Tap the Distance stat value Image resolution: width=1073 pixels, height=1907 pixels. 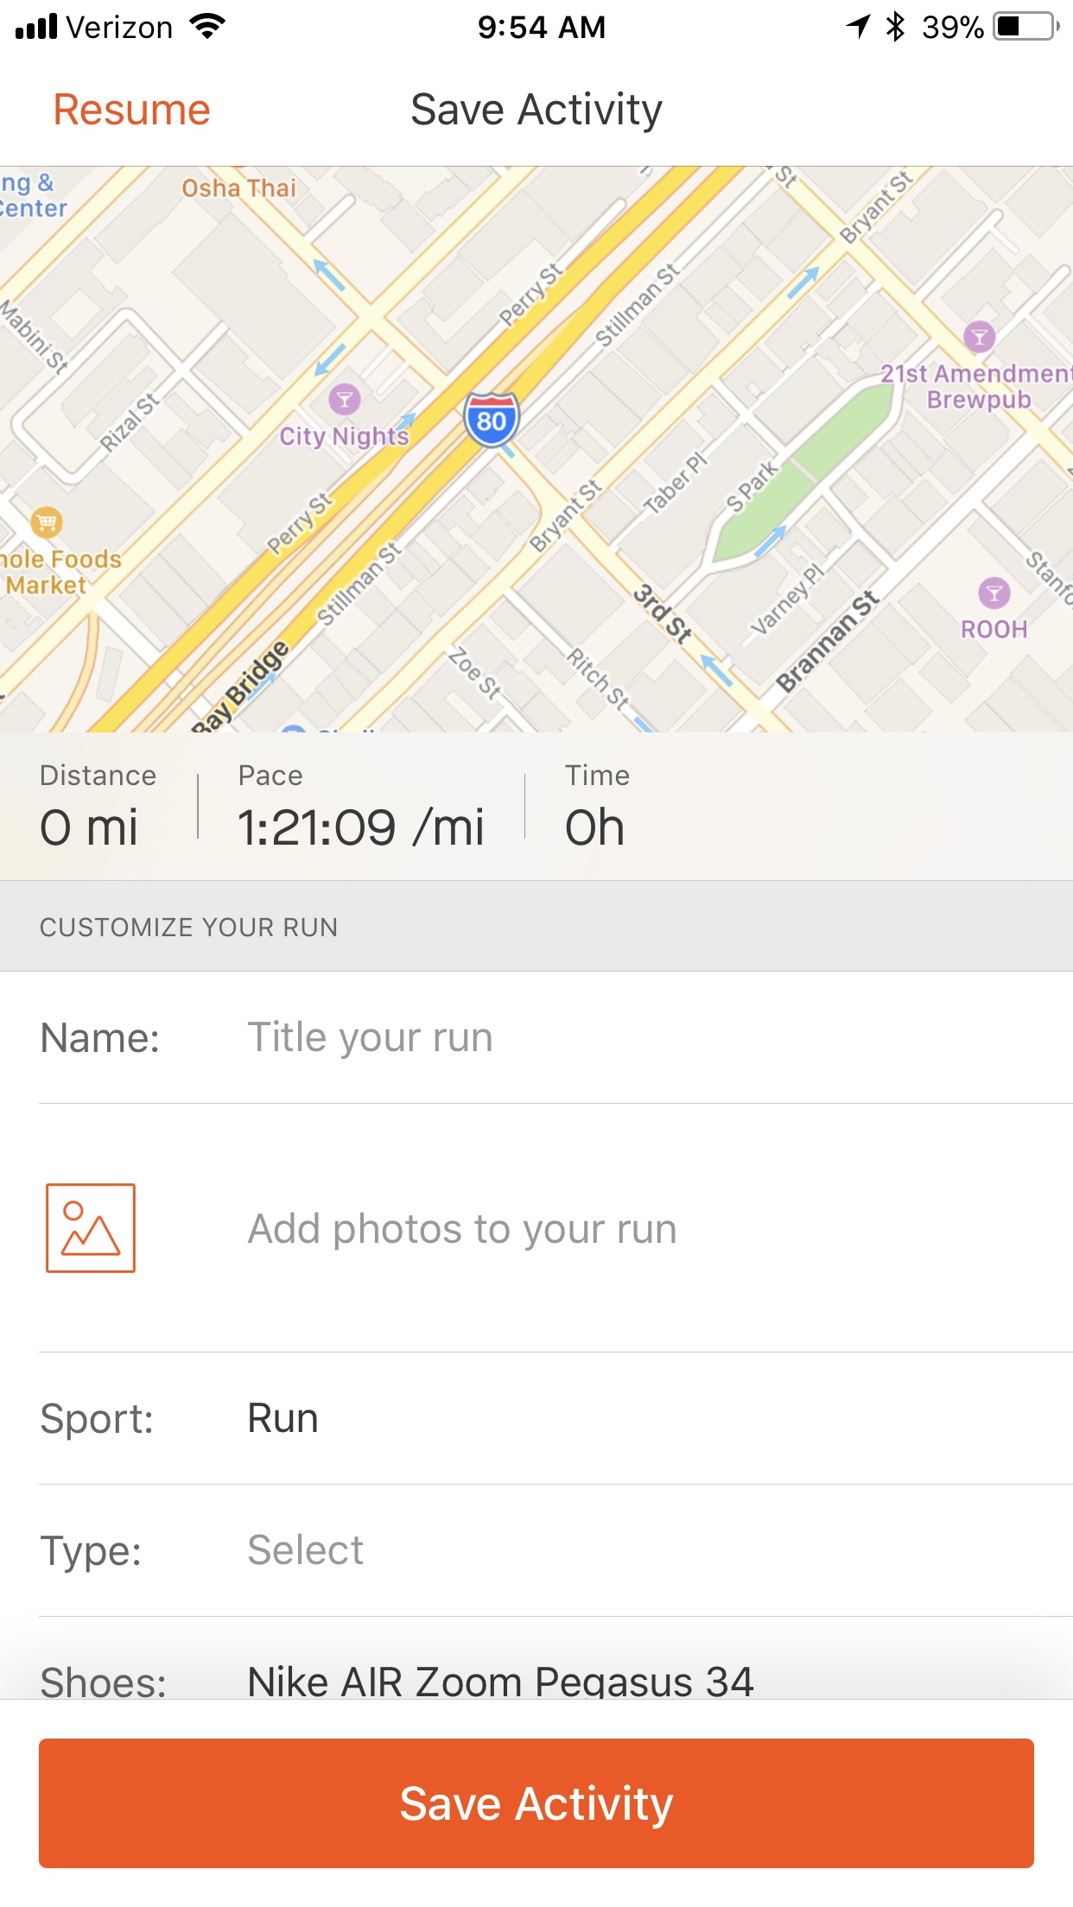[89, 827]
